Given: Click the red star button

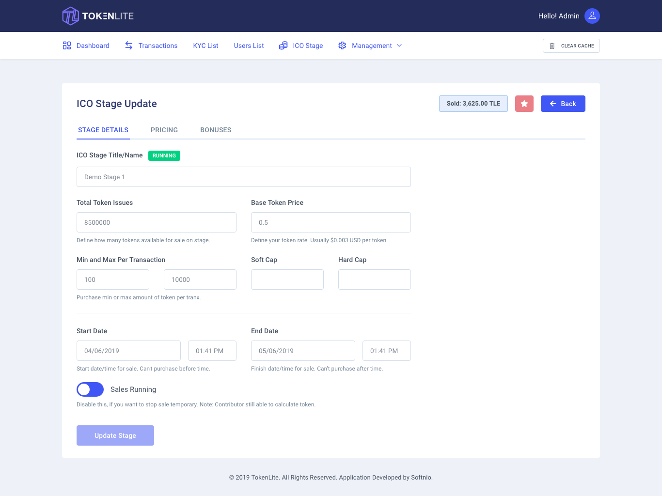Looking at the screenshot, I should (x=524, y=104).
